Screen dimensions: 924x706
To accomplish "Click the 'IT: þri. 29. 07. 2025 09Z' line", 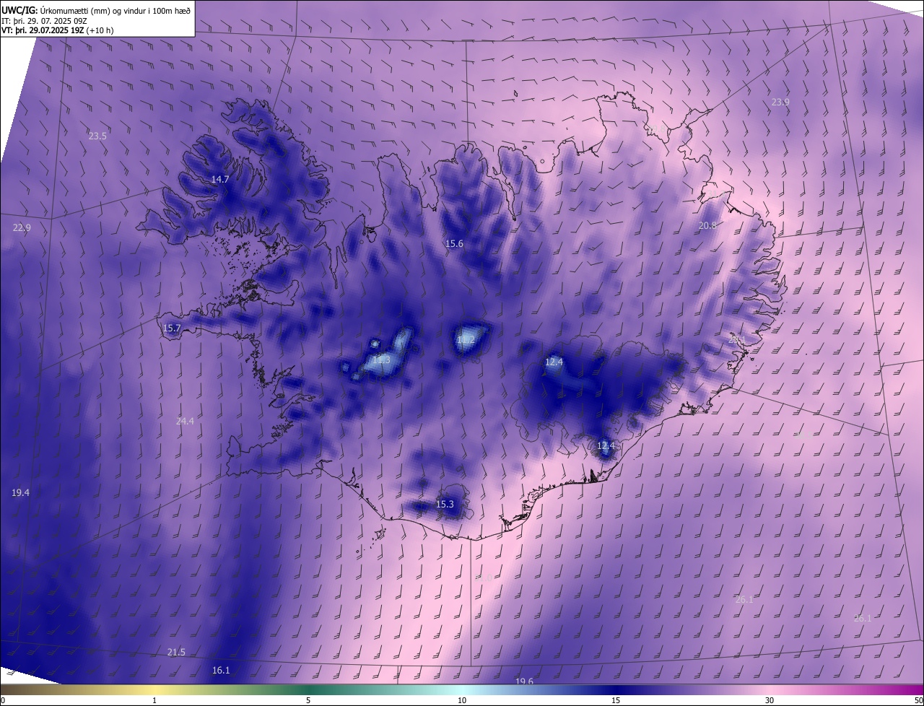I will [45, 21].
